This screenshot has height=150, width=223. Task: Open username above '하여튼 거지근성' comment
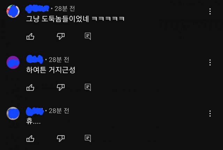pos(34,59)
